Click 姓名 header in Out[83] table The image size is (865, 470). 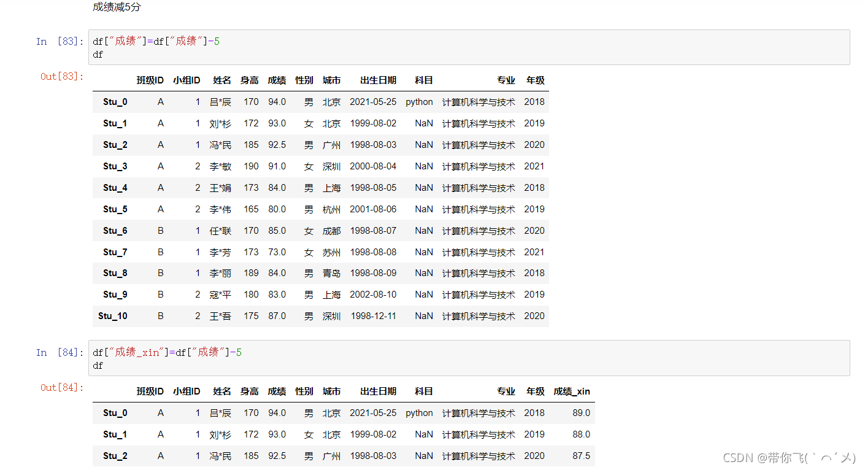tap(222, 80)
